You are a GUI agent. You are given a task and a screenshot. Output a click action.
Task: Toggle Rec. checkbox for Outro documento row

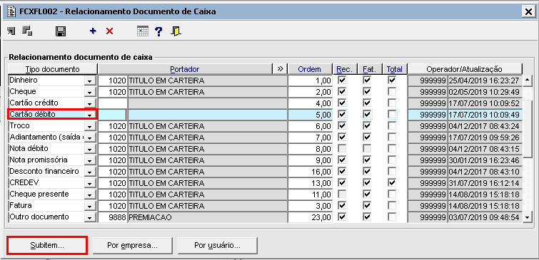point(342,217)
